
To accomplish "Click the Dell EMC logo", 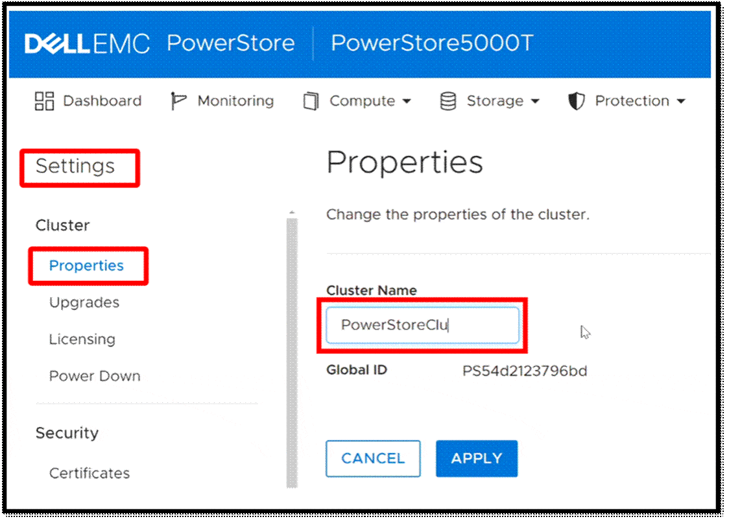I will (x=87, y=43).
